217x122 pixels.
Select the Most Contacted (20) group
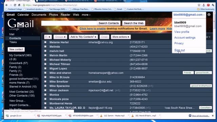click(22, 91)
